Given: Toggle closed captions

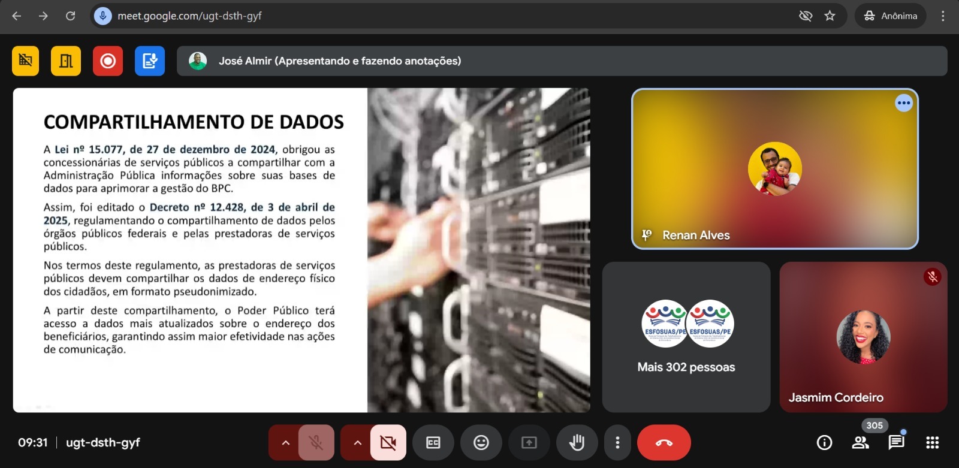Looking at the screenshot, I should point(433,443).
